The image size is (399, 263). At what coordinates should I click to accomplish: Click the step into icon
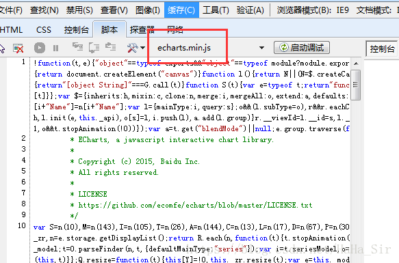[77, 47]
